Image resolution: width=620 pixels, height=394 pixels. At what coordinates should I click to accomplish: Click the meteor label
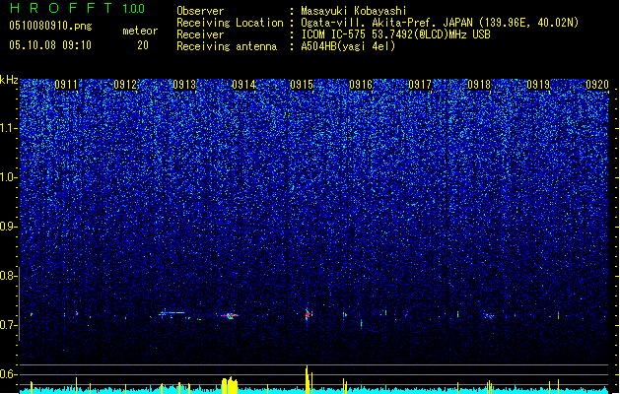(140, 31)
